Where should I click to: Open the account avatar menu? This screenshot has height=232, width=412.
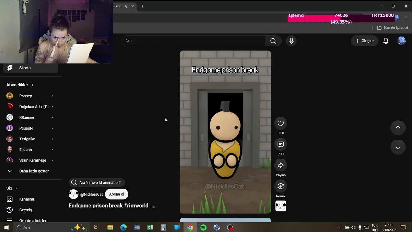[x=401, y=41]
